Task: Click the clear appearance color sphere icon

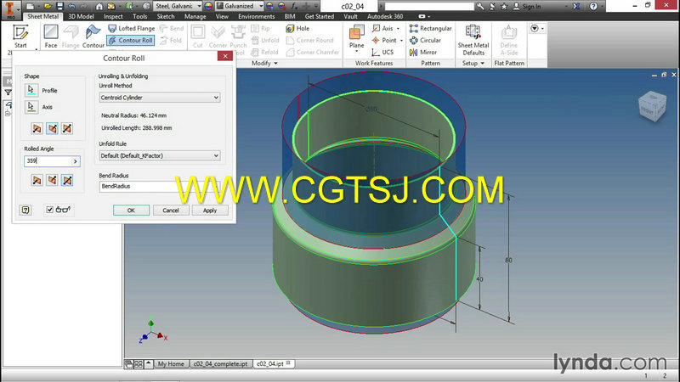Action: pyautogui.click(x=282, y=6)
